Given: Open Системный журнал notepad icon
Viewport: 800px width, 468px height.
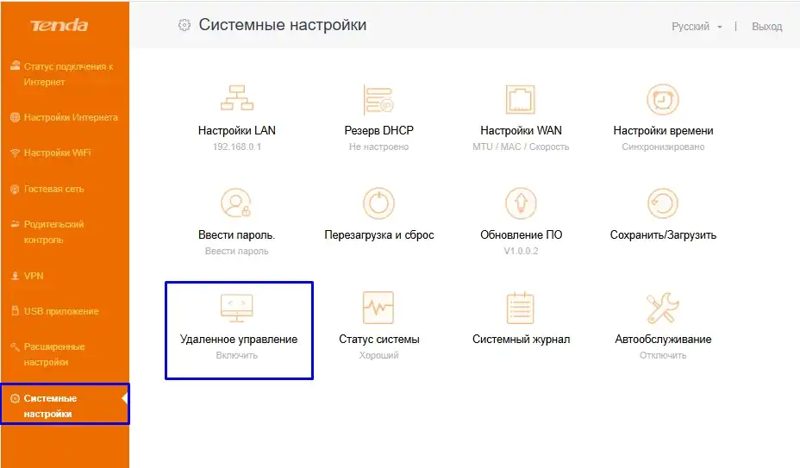Looking at the screenshot, I should [521, 308].
